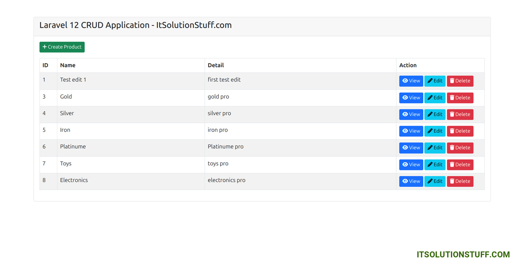The width and height of the screenshot is (524, 263).
Task: Click trash icon in Toys row
Action: click(452, 164)
